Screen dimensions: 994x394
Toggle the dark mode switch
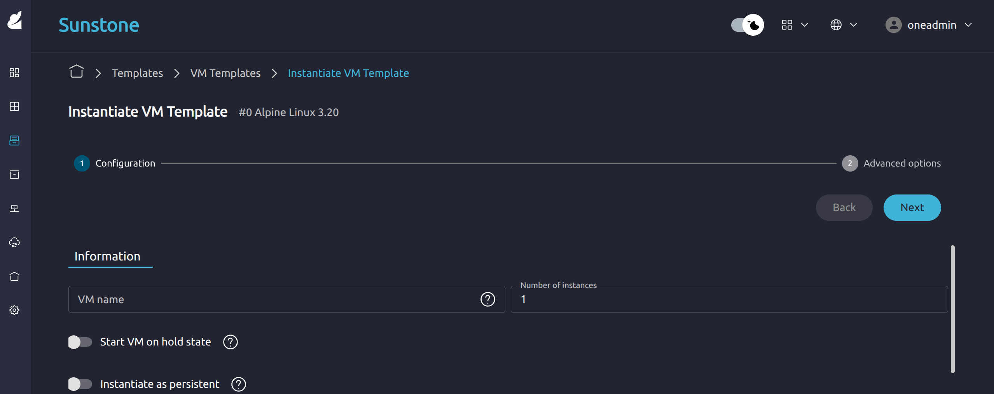747,25
